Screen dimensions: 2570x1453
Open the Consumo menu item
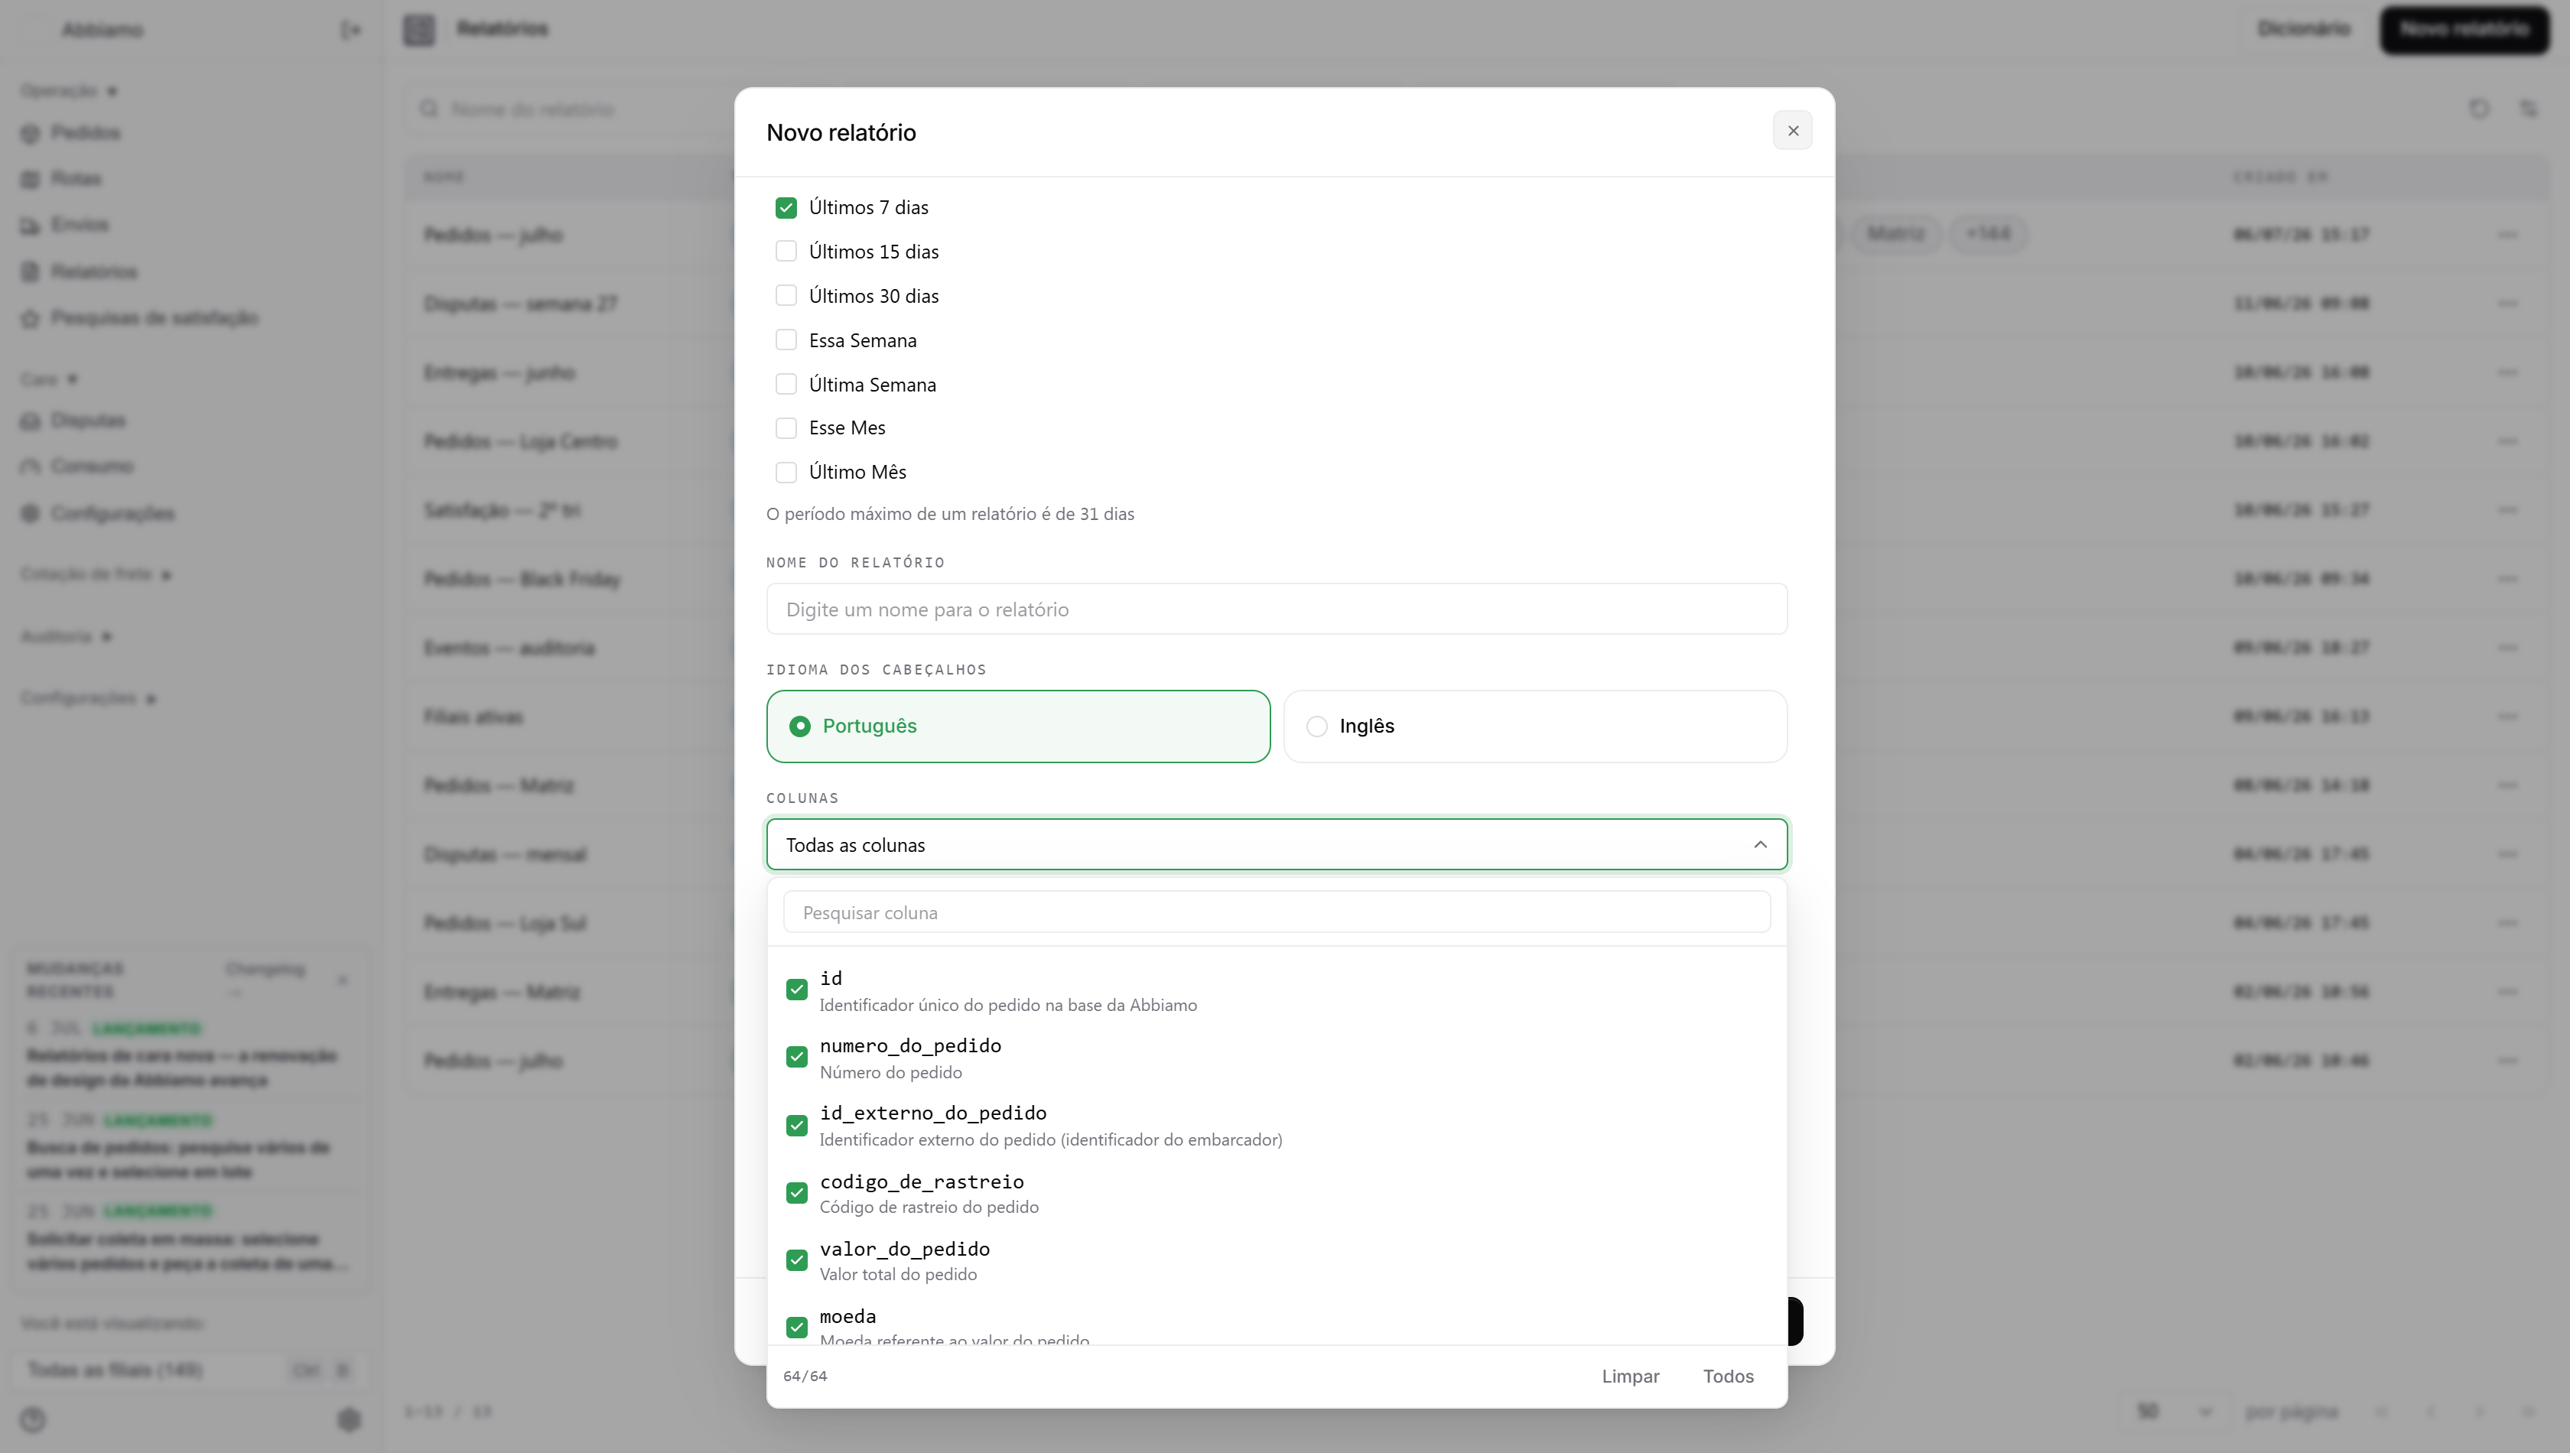point(92,466)
